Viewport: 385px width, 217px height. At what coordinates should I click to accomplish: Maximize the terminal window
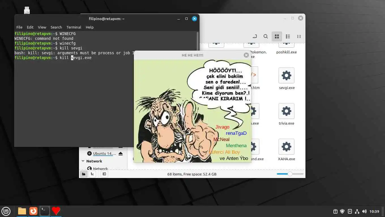[x=187, y=19]
